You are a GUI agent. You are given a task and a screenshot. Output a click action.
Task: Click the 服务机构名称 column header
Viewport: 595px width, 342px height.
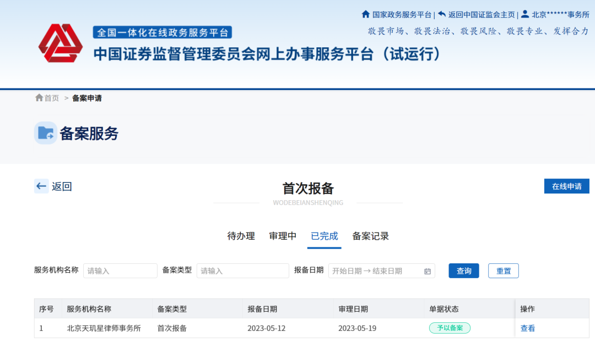click(89, 309)
